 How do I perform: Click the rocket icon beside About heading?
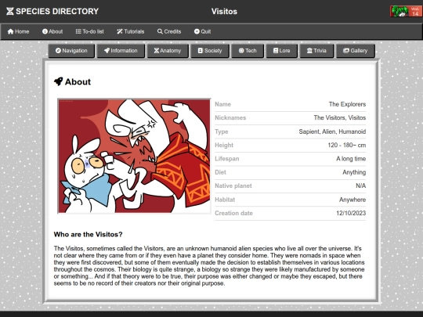[x=58, y=81]
